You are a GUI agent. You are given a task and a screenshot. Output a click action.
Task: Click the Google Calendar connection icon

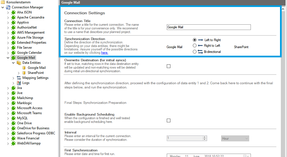click(x=13, y=53)
